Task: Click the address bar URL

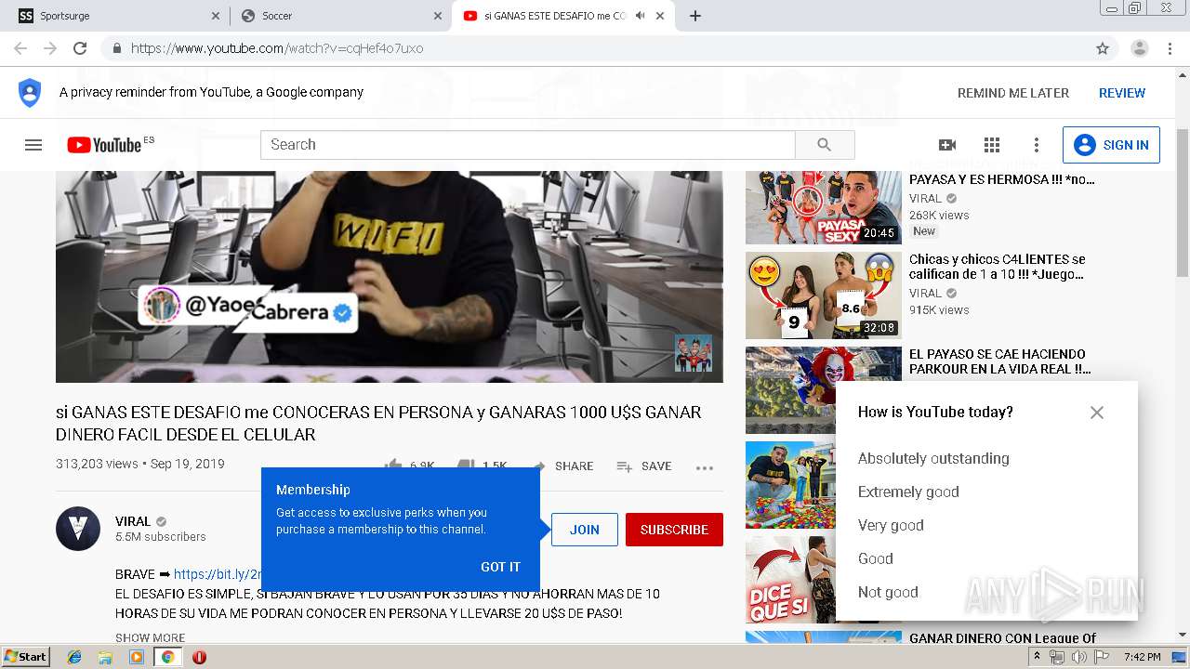Action: click(x=277, y=48)
